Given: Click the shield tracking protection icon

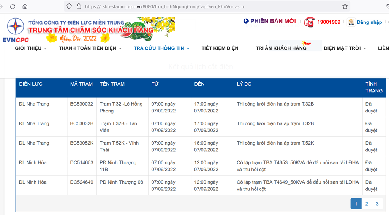Looking at the screenshot, I should 69,6.
